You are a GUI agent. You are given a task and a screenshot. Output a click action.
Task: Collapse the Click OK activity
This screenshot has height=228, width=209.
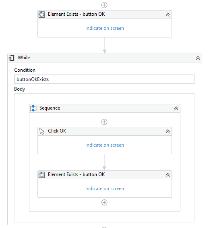click(x=168, y=131)
